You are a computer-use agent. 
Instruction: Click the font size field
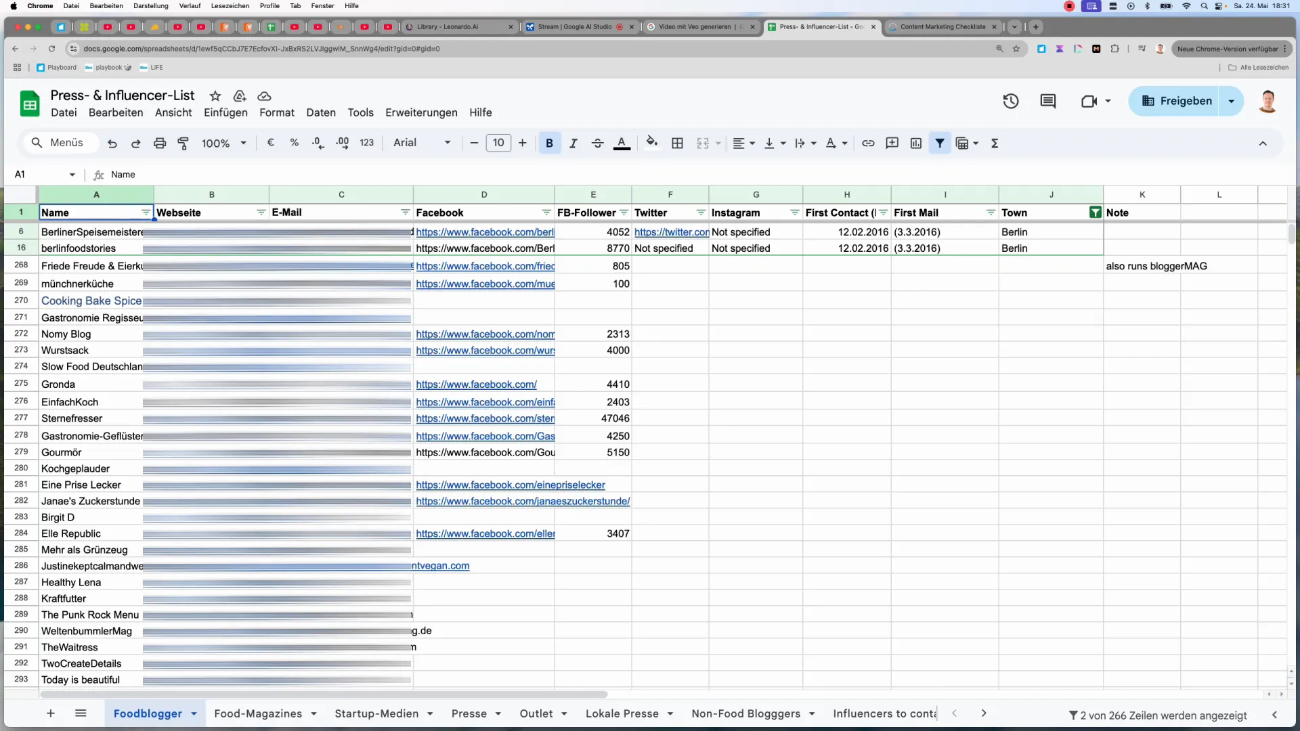(498, 143)
